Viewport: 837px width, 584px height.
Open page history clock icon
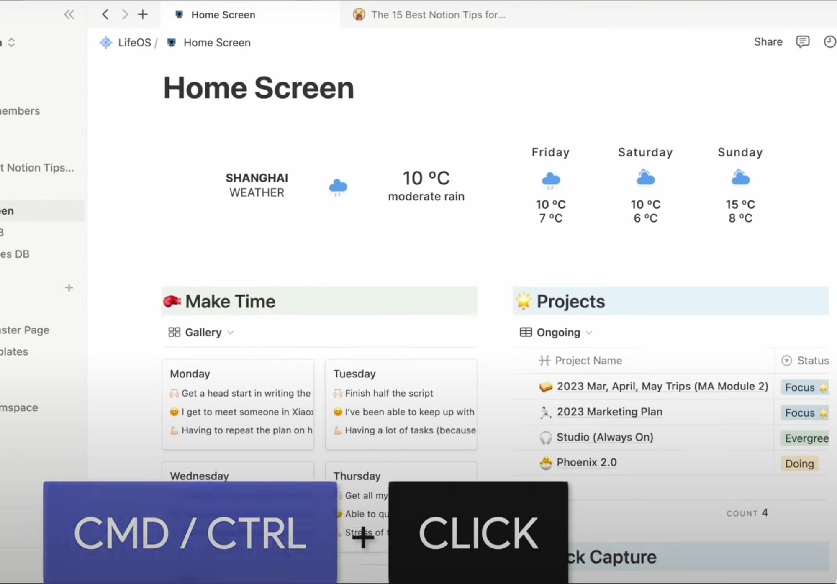click(x=829, y=42)
